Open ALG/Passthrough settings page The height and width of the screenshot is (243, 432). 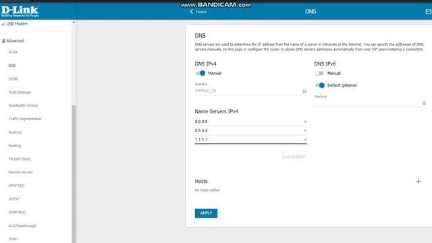[22, 225]
